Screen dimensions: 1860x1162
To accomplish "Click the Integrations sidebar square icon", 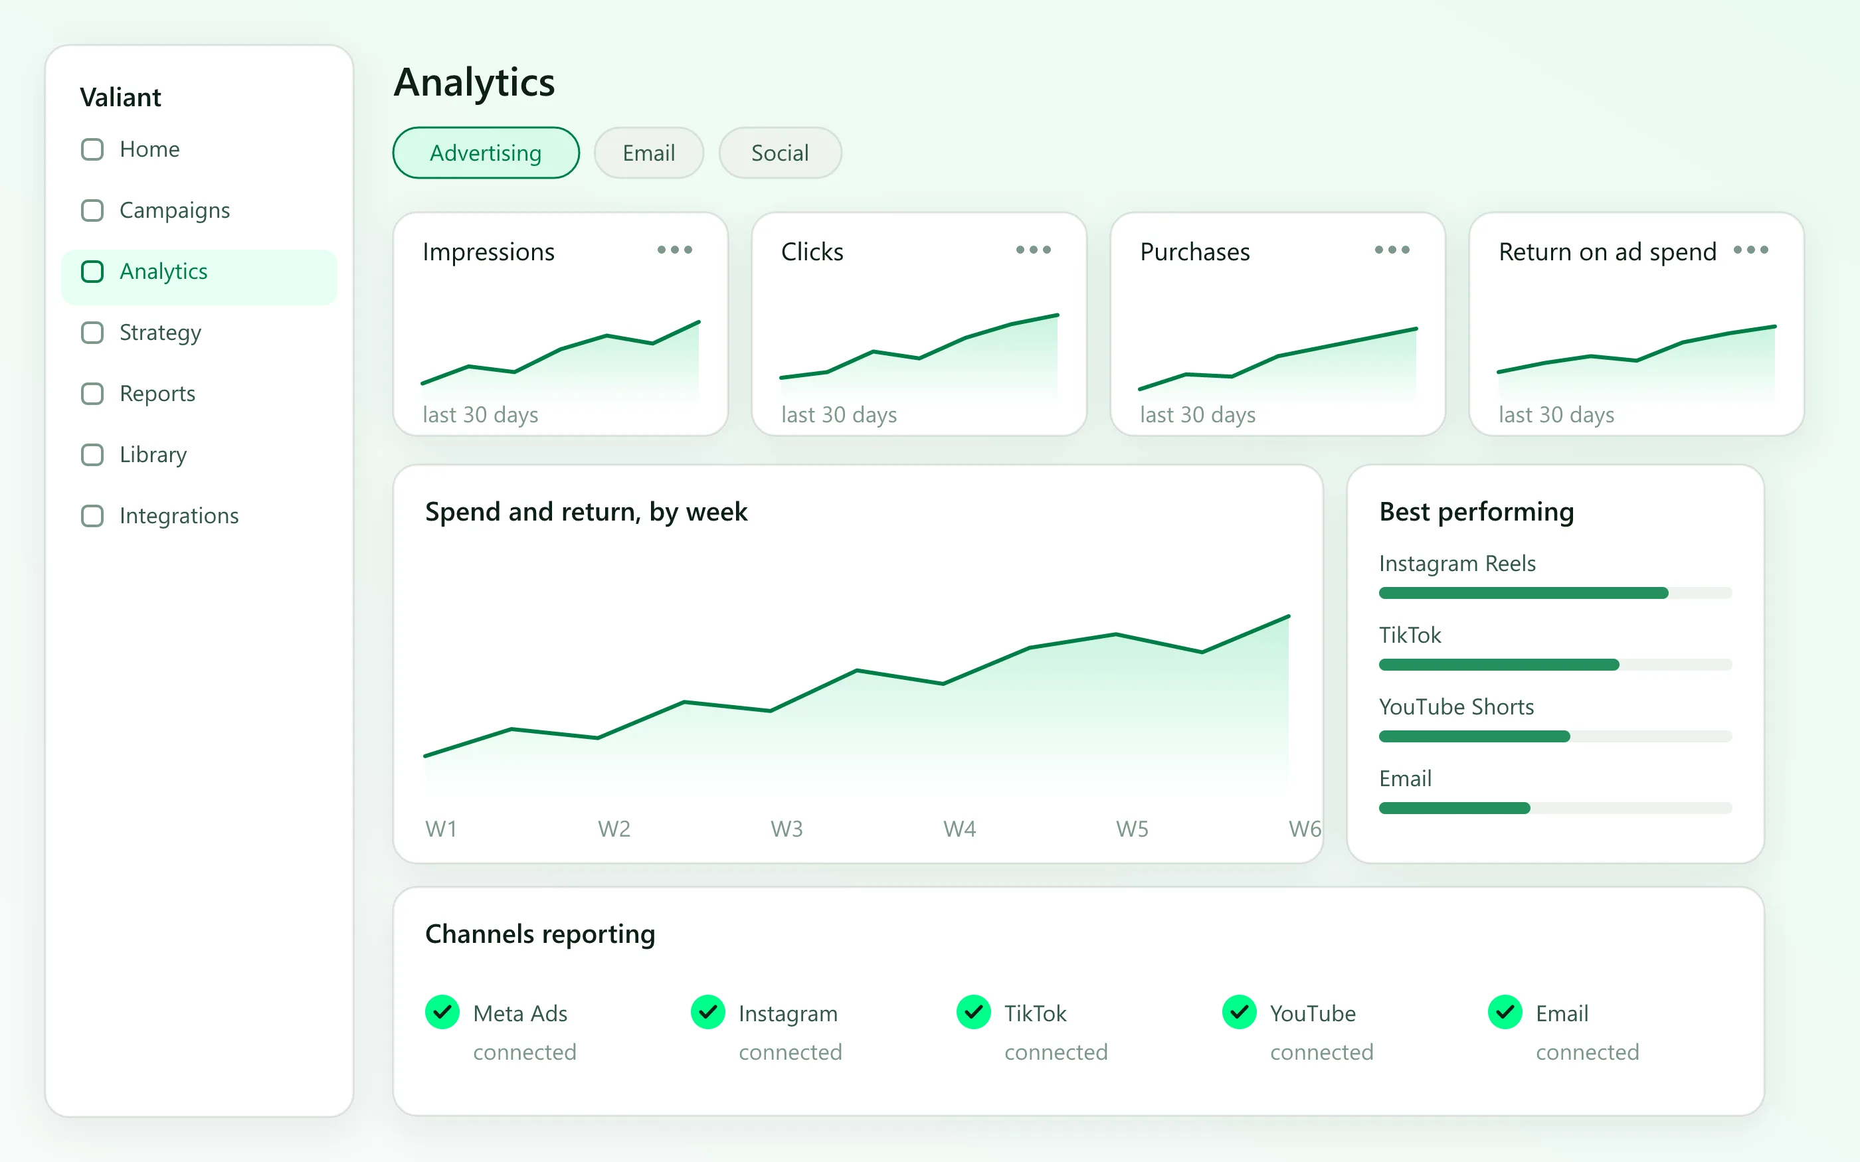I will 92,516.
